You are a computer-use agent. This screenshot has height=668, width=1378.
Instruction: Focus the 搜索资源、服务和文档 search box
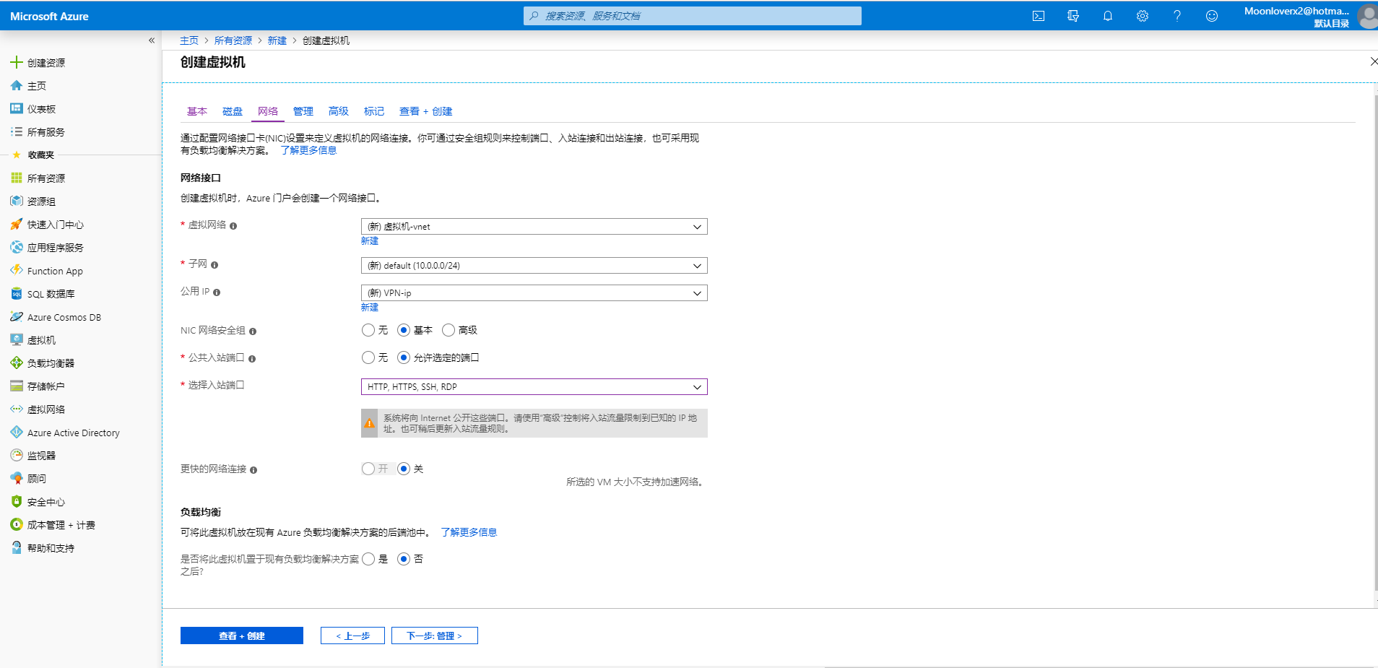[x=693, y=16]
